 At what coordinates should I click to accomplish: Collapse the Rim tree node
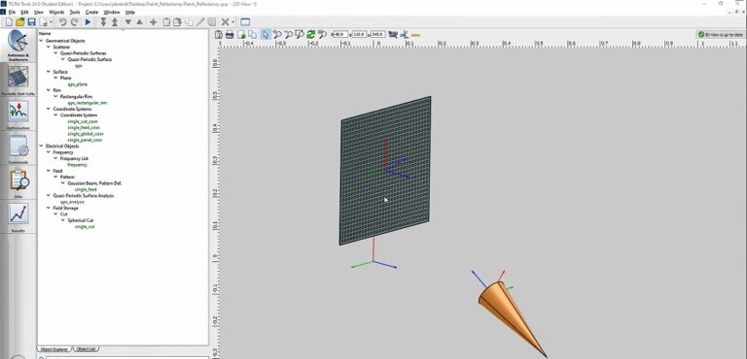(x=48, y=90)
